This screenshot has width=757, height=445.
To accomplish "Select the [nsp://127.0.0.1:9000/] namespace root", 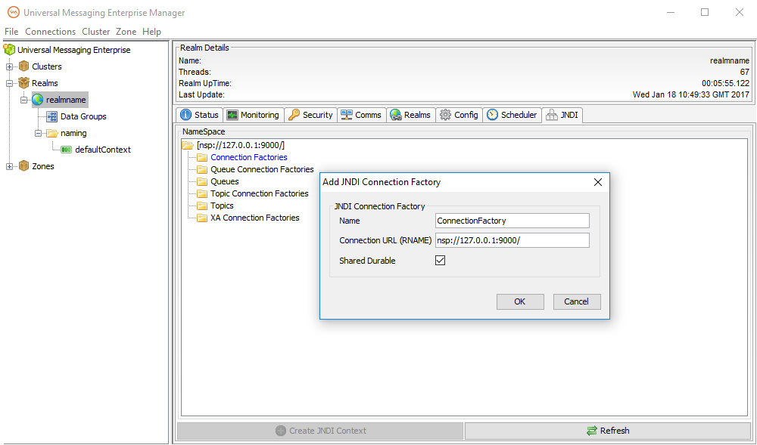I will click(x=241, y=145).
